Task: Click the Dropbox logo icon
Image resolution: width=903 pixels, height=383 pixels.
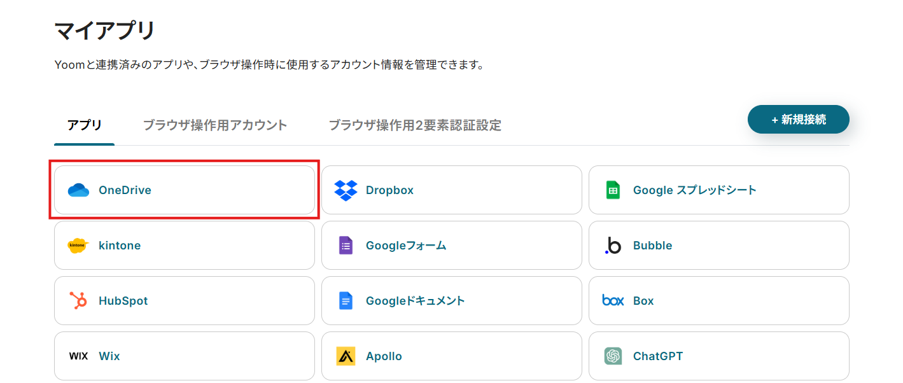Action: (x=346, y=190)
